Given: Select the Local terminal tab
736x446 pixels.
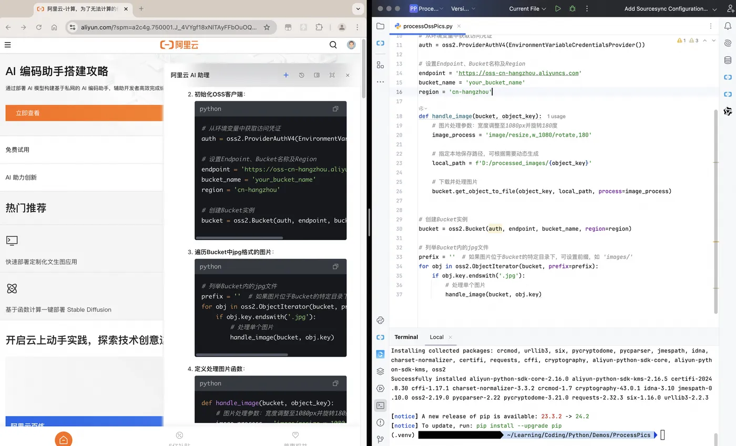Looking at the screenshot, I should coord(436,337).
